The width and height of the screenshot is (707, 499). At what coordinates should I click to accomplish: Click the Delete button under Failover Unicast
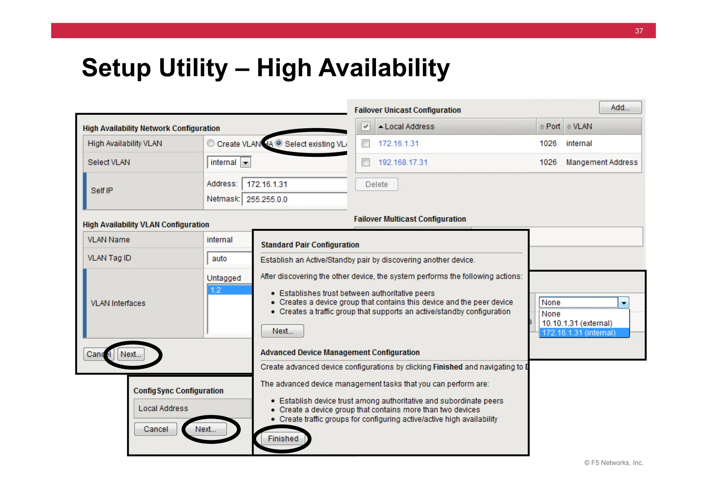click(377, 184)
